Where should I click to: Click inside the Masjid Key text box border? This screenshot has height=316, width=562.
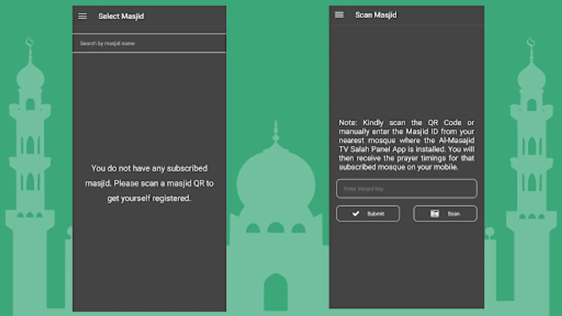406,189
